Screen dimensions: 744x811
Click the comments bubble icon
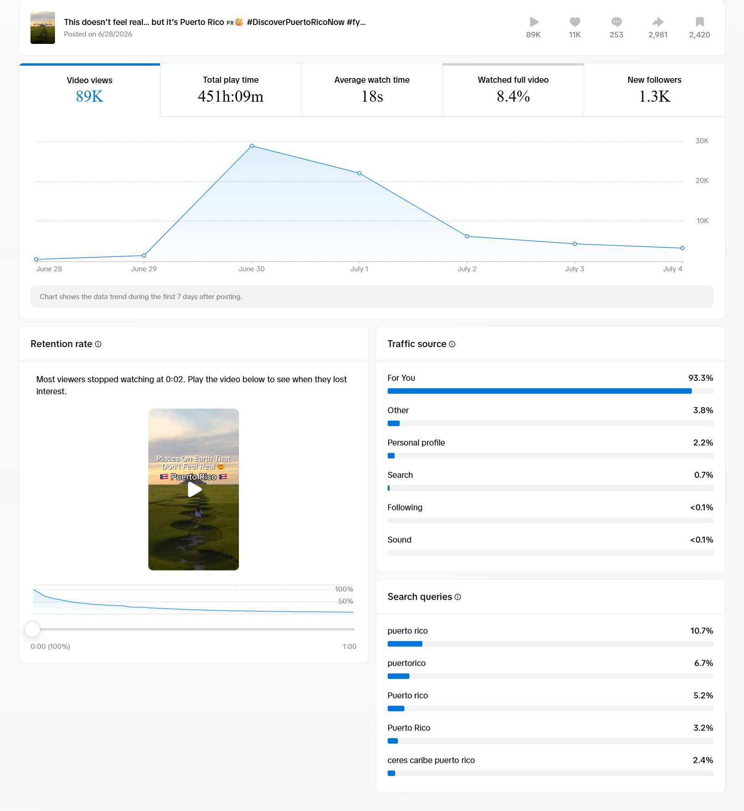coord(616,22)
